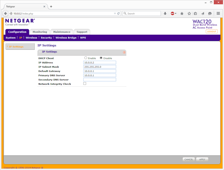Open the Maintenance tab
Viewport: 224px width, 170px height.
pos(62,32)
